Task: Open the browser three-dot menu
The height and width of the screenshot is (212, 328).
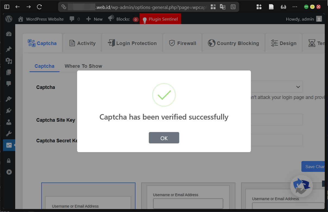Action: click(x=295, y=7)
